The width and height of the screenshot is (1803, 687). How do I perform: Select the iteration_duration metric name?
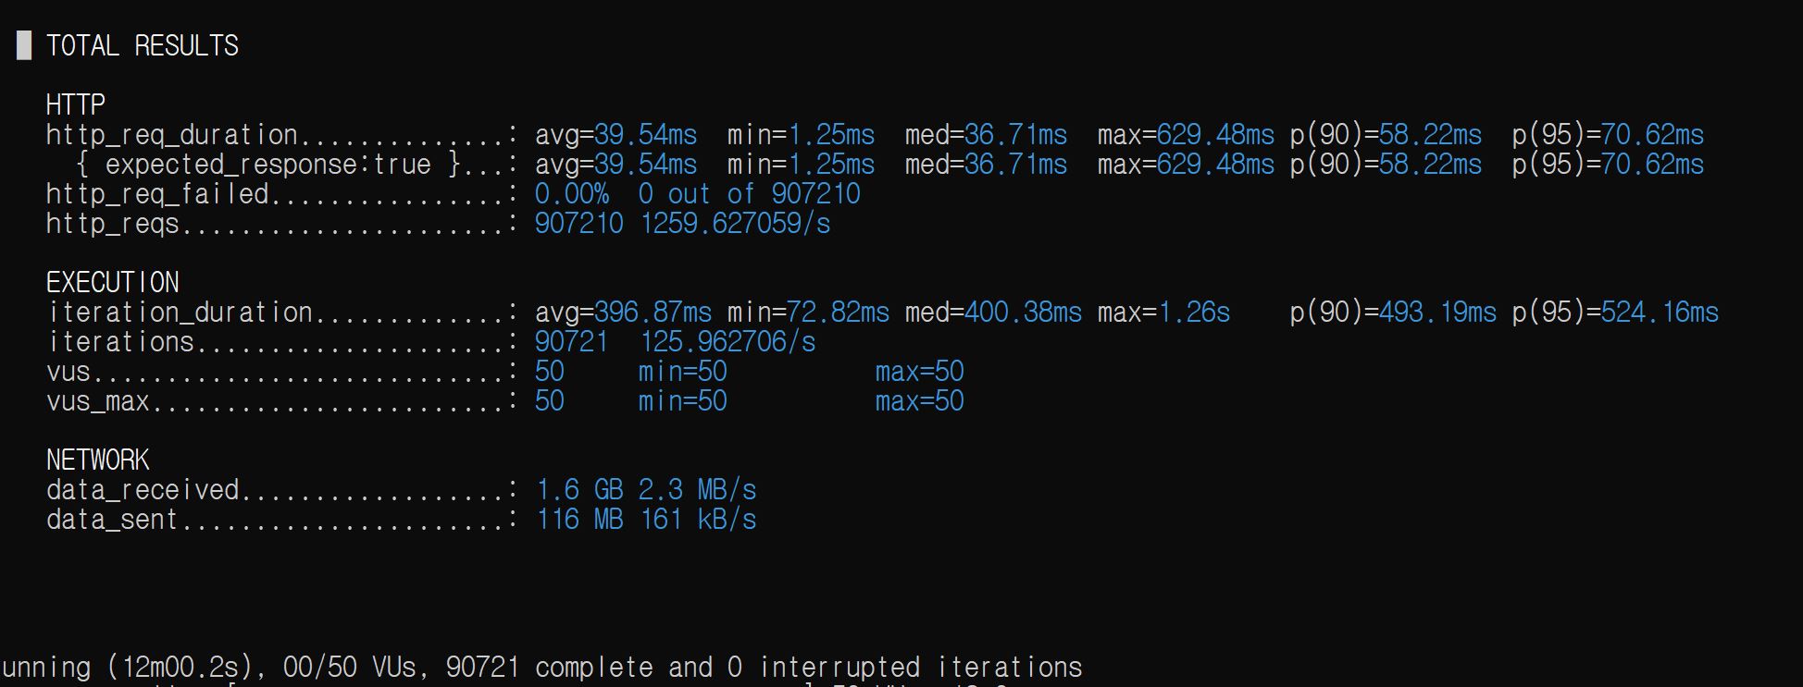coord(180,313)
